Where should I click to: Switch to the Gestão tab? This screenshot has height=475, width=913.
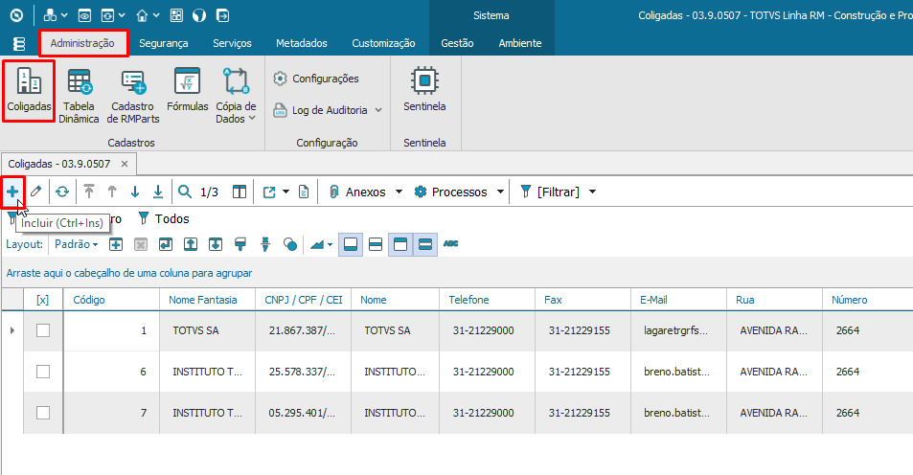pos(457,43)
